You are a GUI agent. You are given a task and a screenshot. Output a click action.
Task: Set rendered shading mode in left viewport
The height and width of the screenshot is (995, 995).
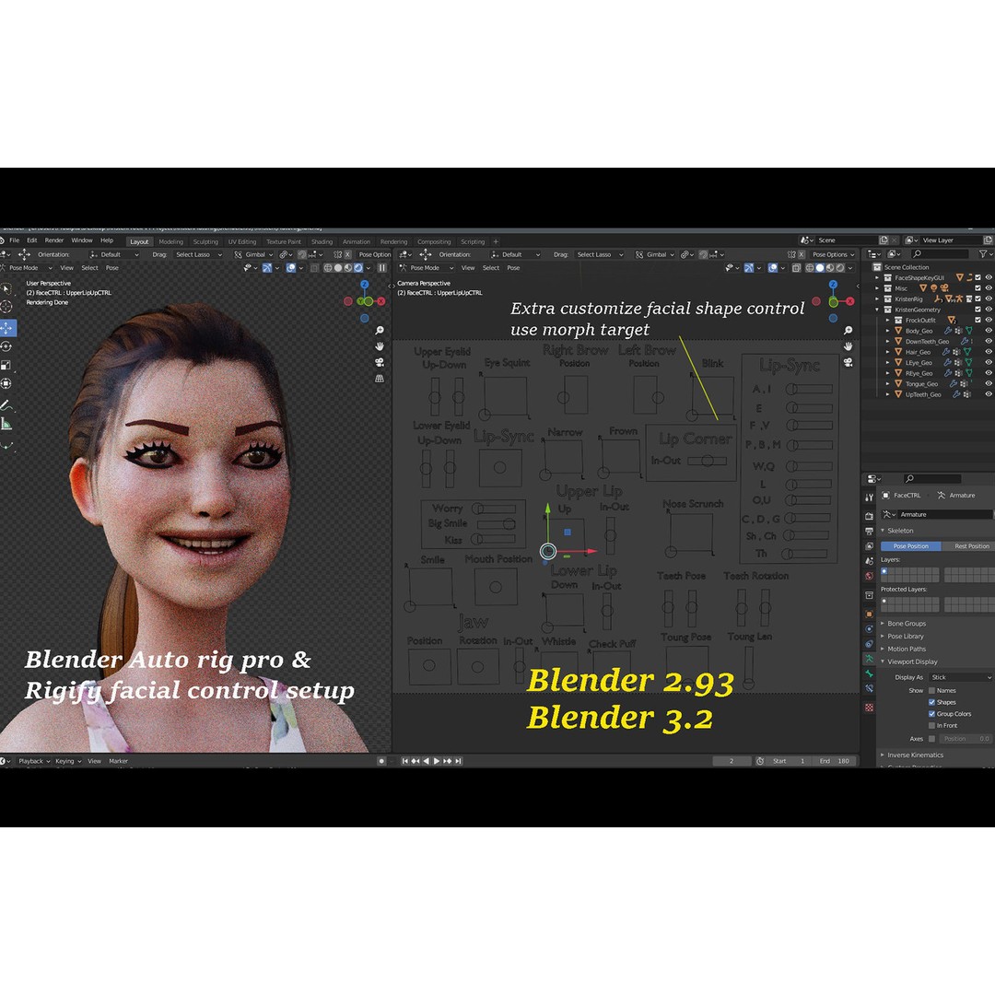tap(358, 268)
